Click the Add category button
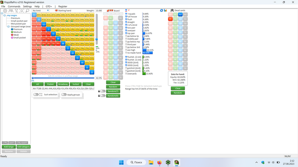The height and width of the screenshot is (167, 298). coord(23,147)
